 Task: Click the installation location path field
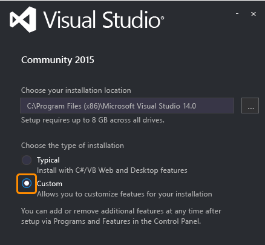point(127,106)
